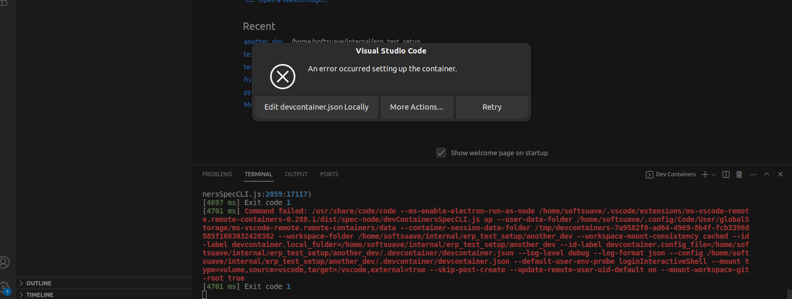Retry the container setup
The image size is (792, 299).
tap(492, 107)
